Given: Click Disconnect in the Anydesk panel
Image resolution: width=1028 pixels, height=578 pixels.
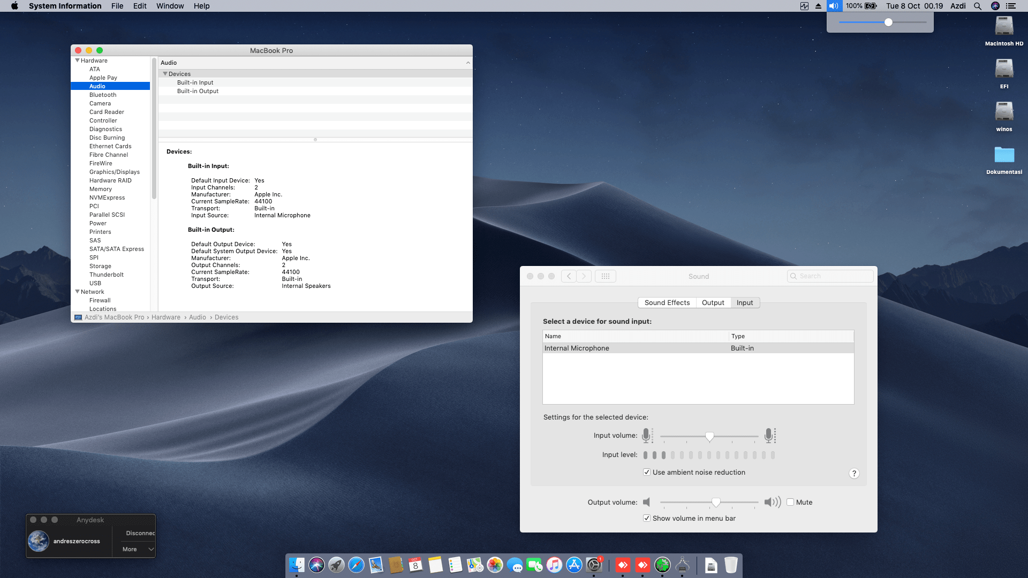Looking at the screenshot, I should (x=140, y=533).
